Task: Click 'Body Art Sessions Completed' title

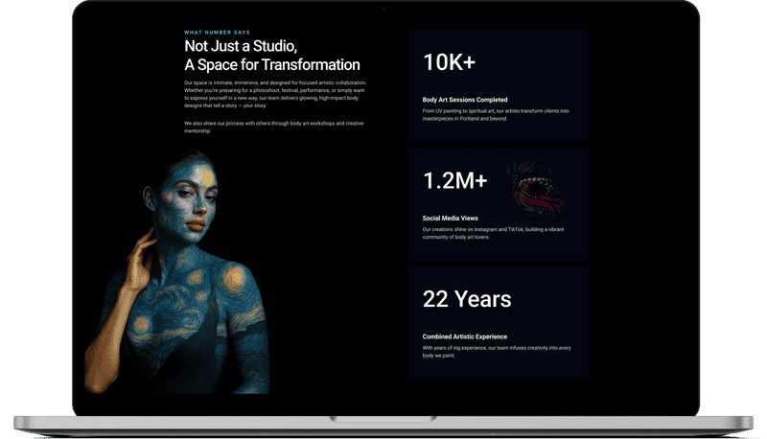Action: [465, 100]
